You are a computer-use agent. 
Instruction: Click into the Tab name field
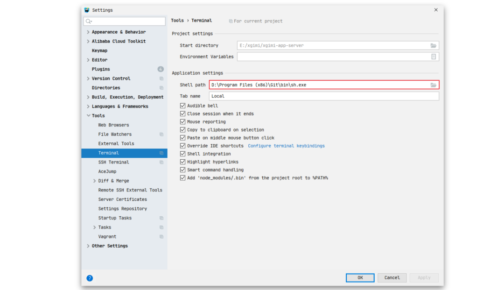[324, 96]
